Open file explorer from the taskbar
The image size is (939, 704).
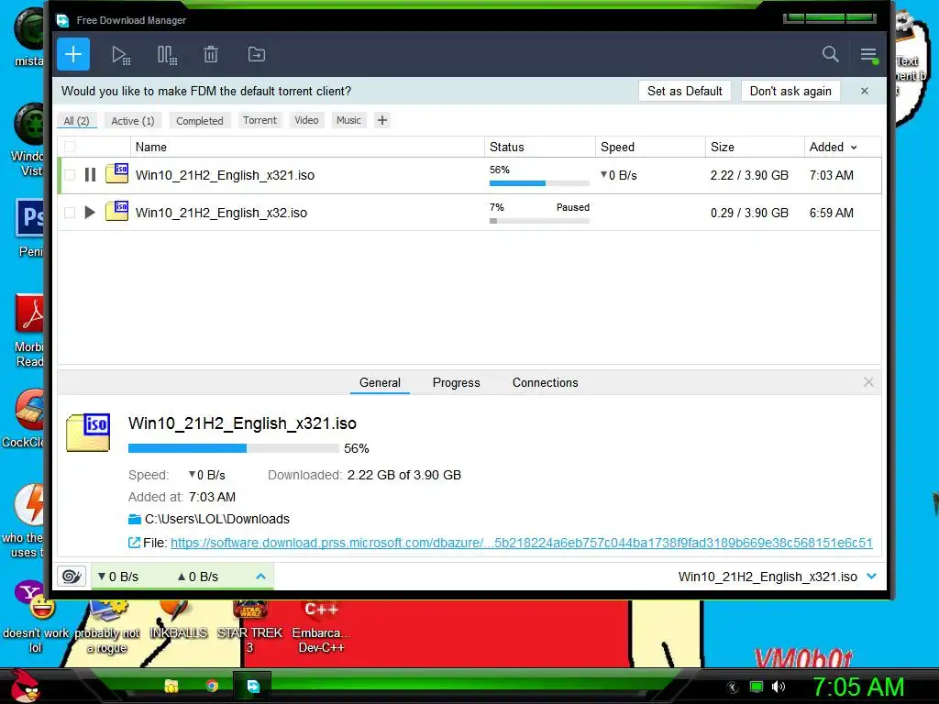pyautogui.click(x=171, y=686)
